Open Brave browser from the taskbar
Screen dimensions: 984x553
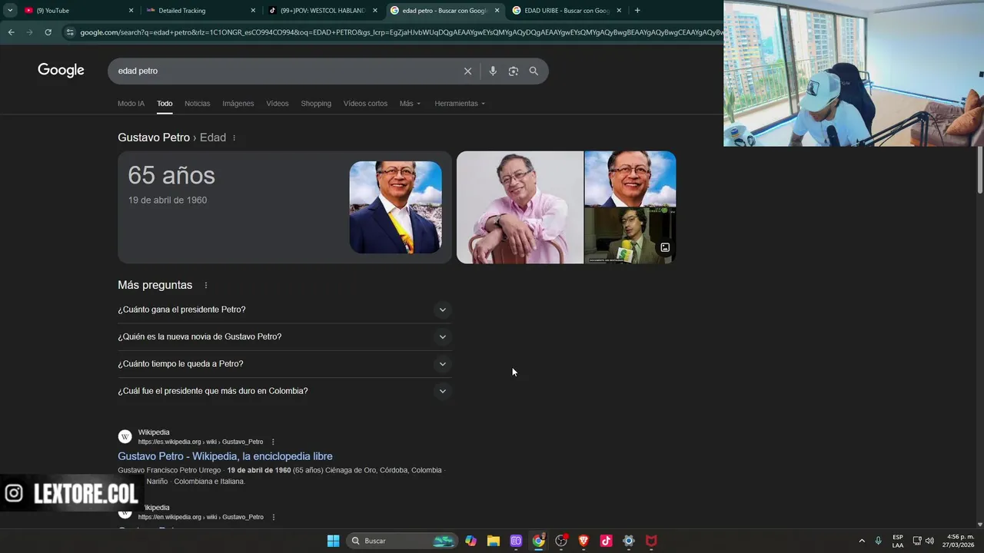tap(583, 541)
